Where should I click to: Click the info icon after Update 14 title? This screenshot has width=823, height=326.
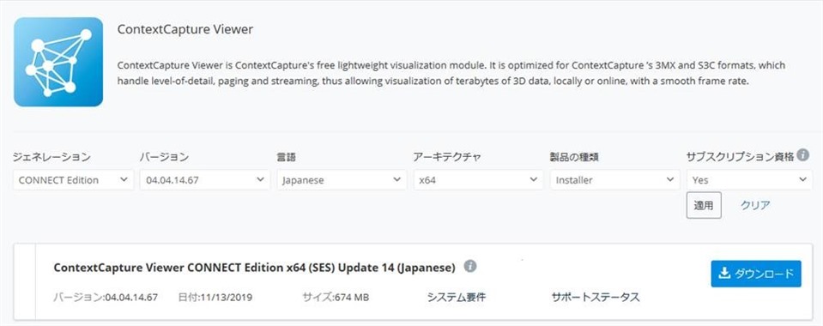click(470, 267)
